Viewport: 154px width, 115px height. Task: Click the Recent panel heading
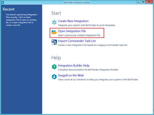pos(9,9)
